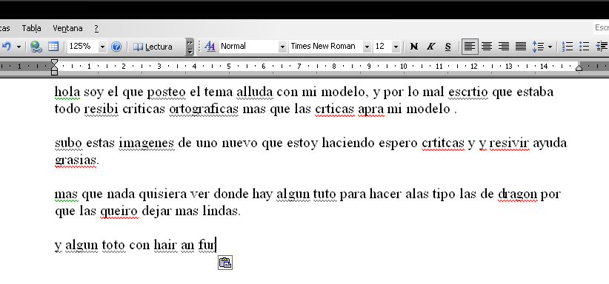Expand the Normal style dropdown arrow
609x284 pixels.
[282, 47]
